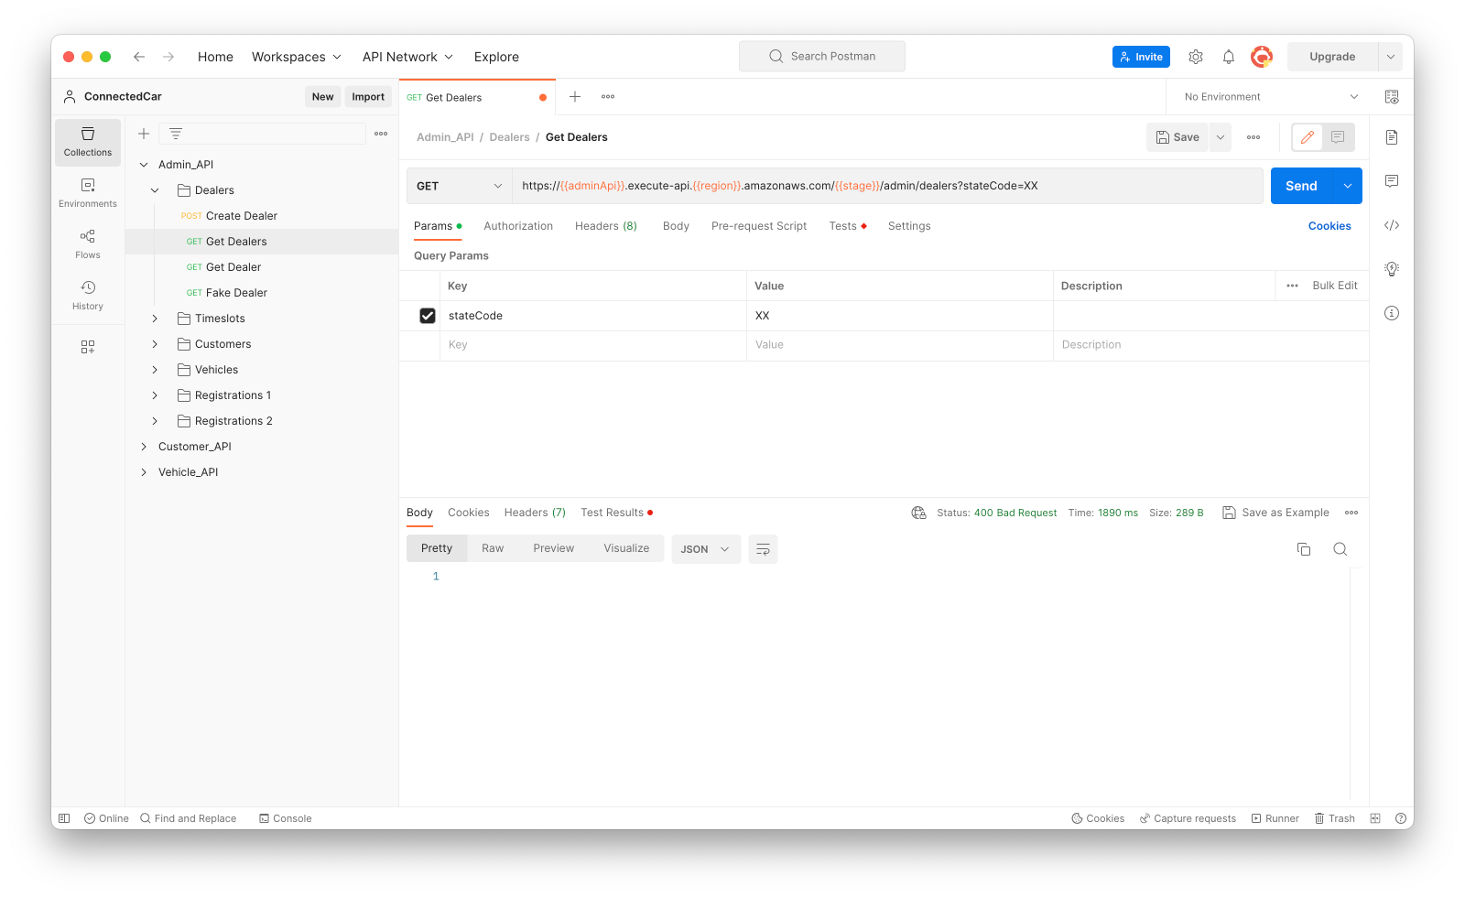The height and width of the screenshot is (897, 1465).
Task: Click the Import button
Action: [x=368, y=97]
